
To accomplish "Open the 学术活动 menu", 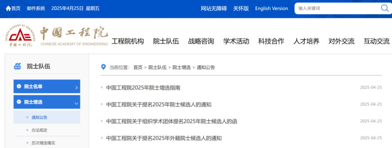I will click(x=236, y=41).
